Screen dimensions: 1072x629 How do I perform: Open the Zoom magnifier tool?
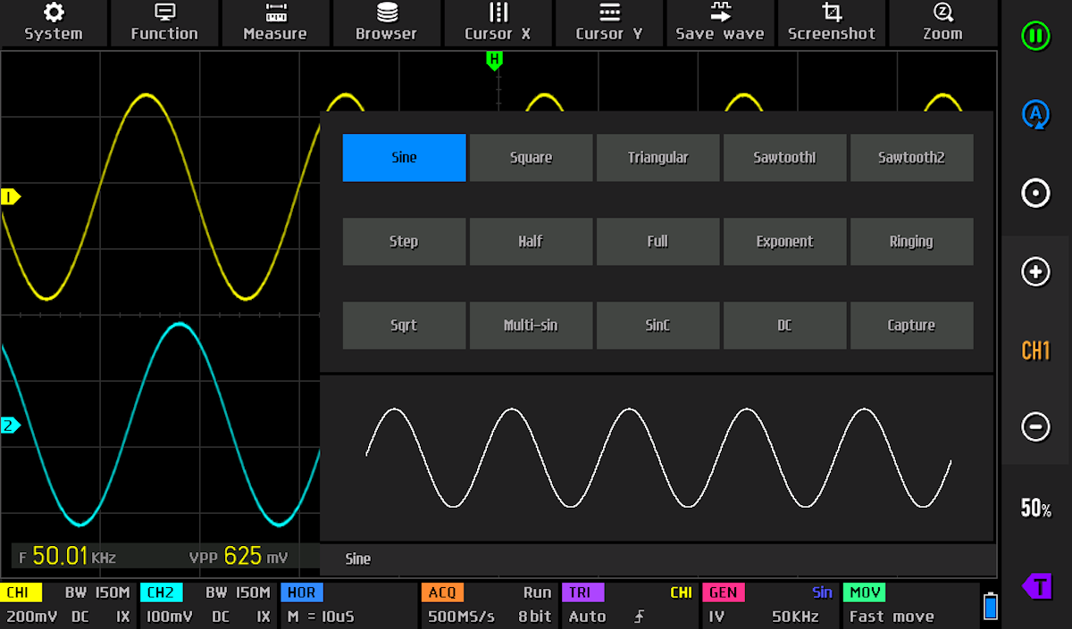pos(942,22)
